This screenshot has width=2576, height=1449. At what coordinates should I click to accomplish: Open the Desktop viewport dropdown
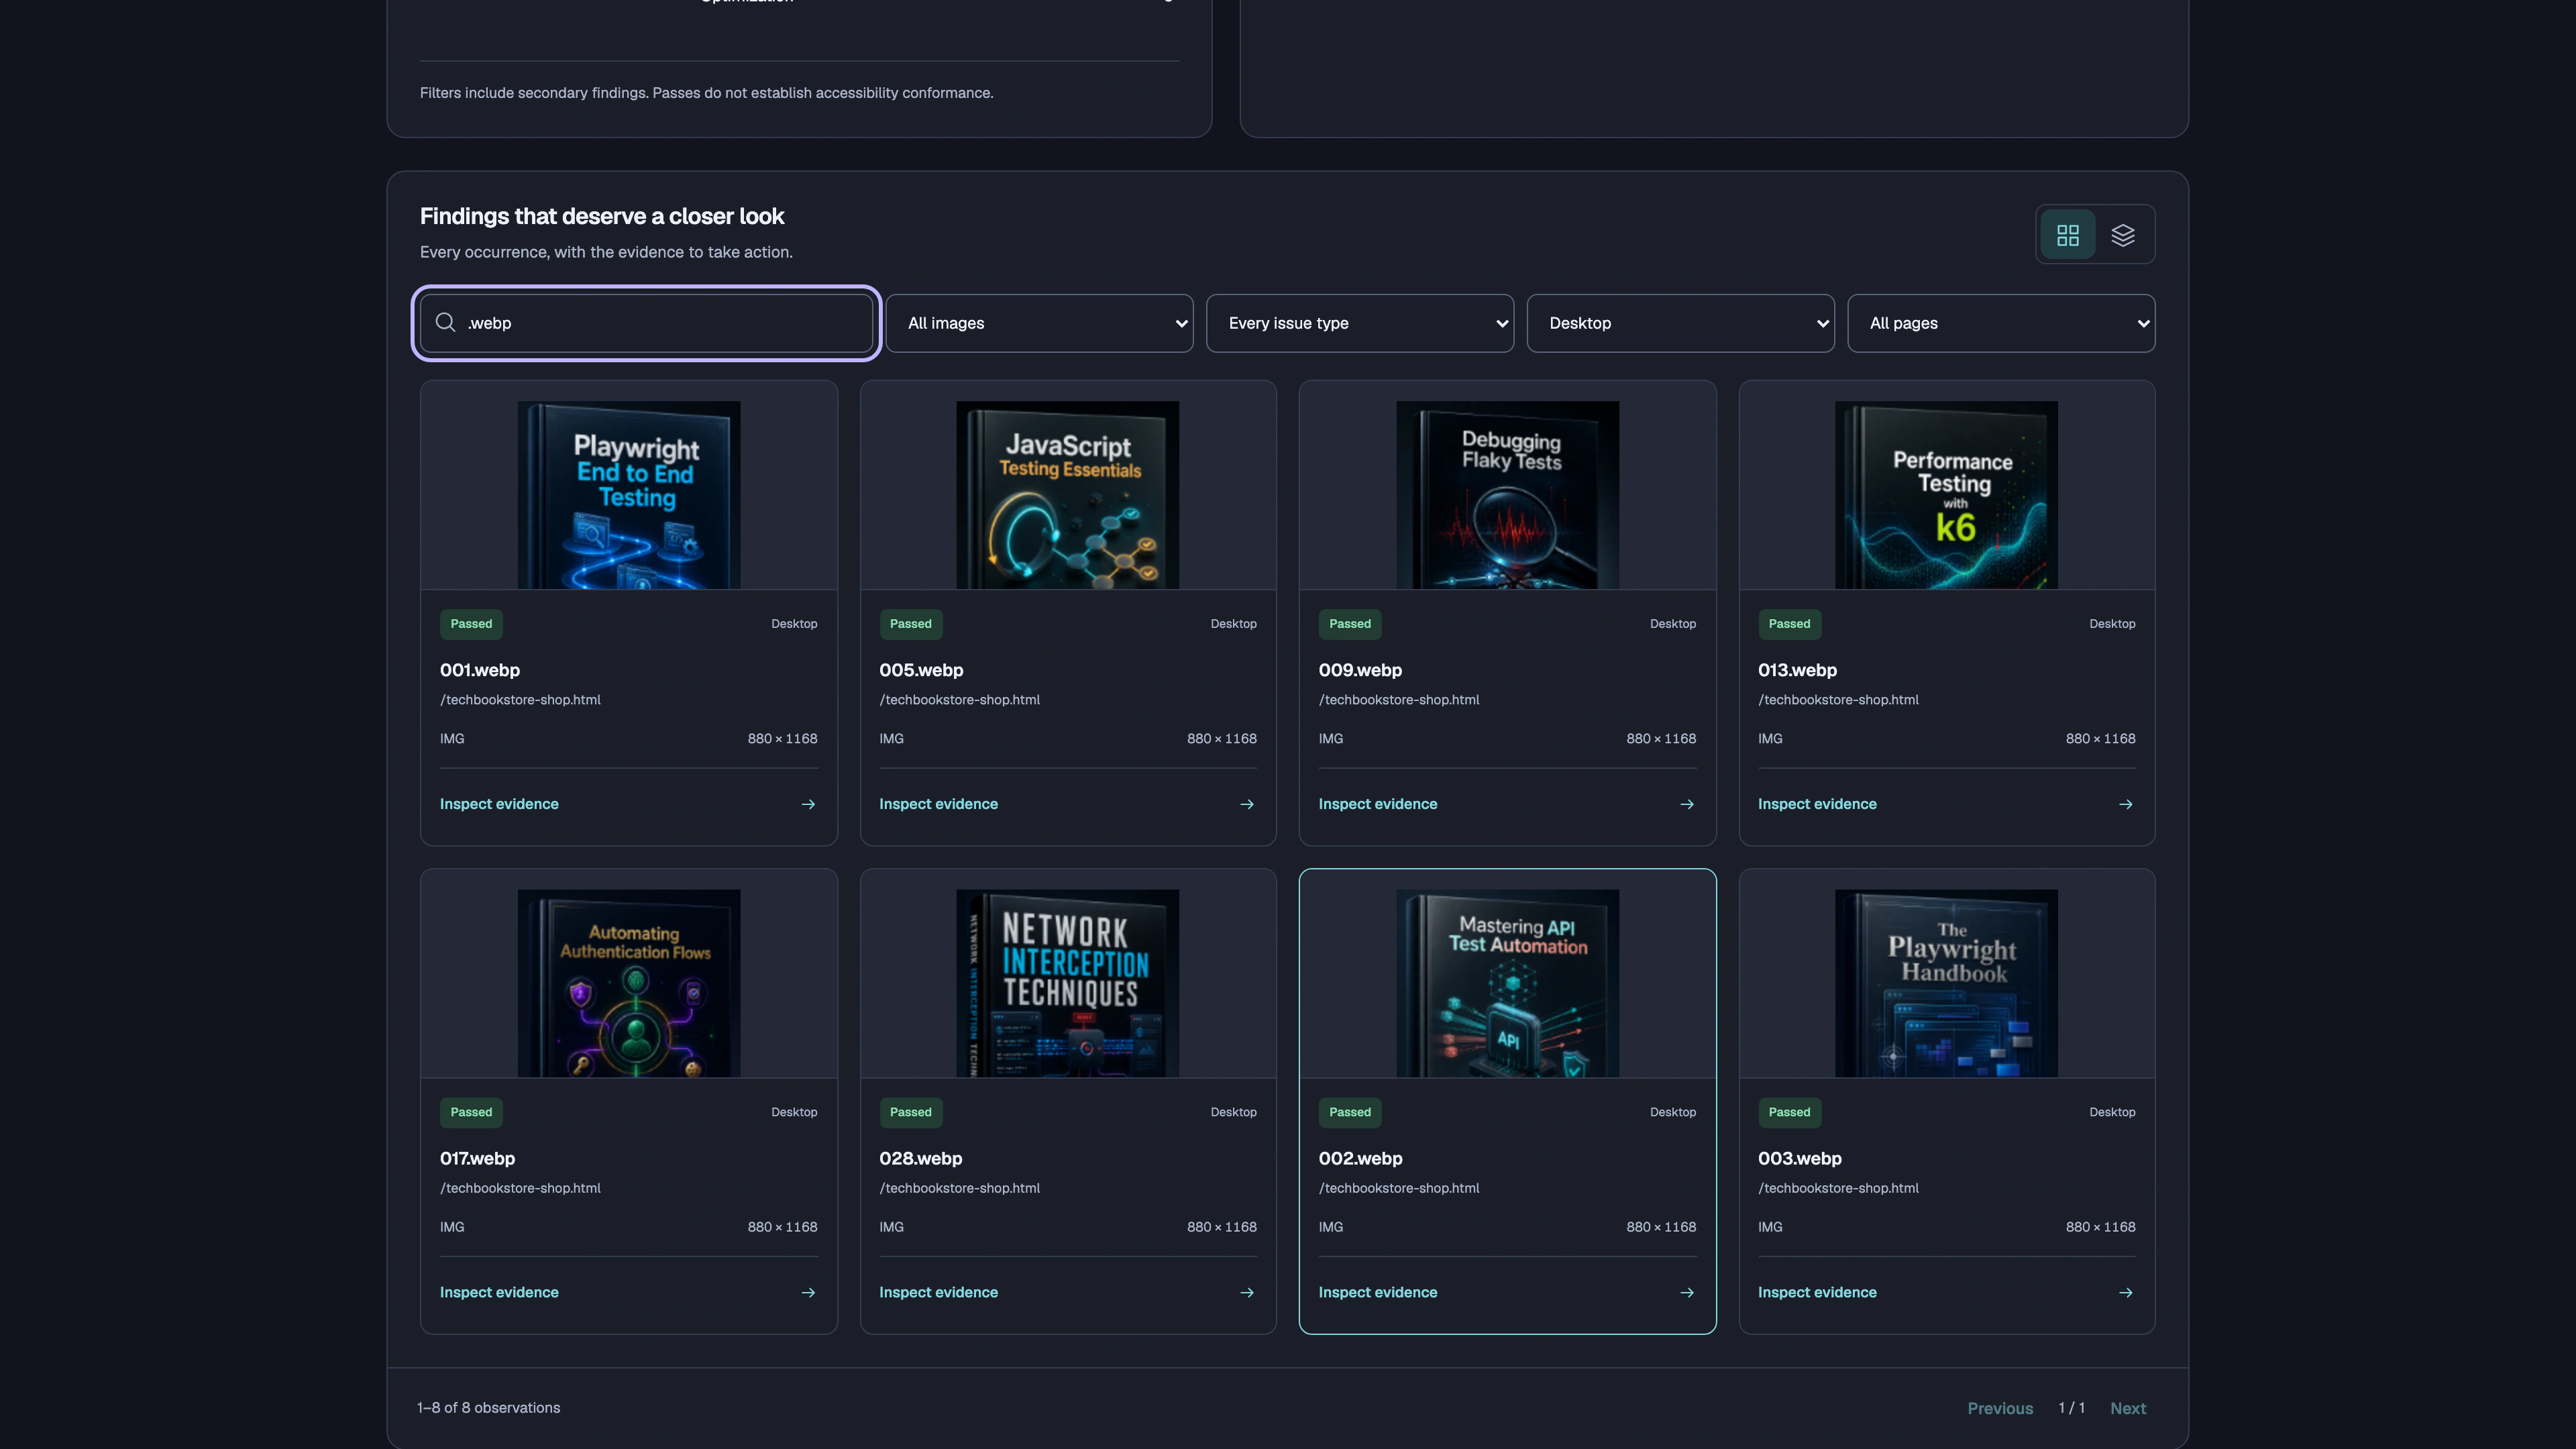(1680, 323)
